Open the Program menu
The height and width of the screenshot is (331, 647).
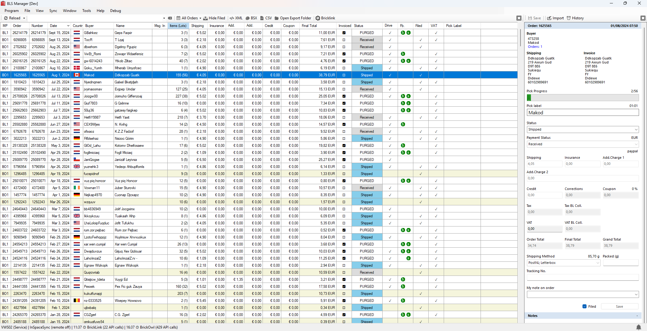tap(12, 11)
